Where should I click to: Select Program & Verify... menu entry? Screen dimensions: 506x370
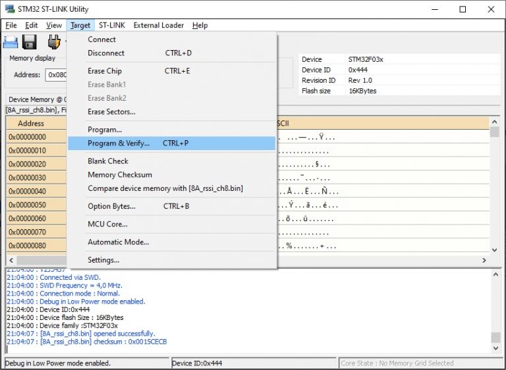click(172, 144)
